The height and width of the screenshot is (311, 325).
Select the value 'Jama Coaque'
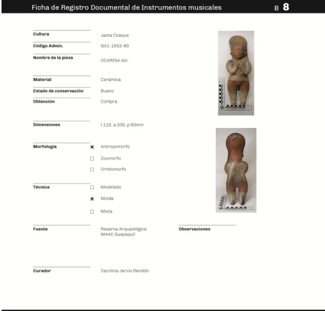(x=115, y=35)
